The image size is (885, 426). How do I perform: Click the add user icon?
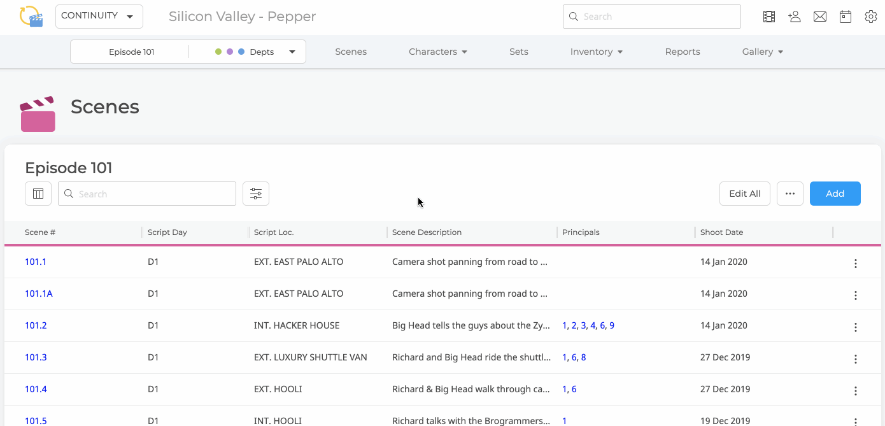(795, 17)
